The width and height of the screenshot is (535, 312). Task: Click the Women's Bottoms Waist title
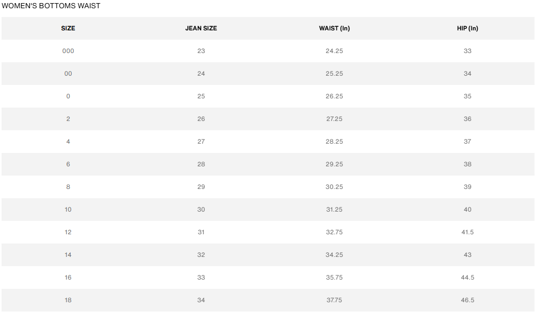click(x=51, y=6)
